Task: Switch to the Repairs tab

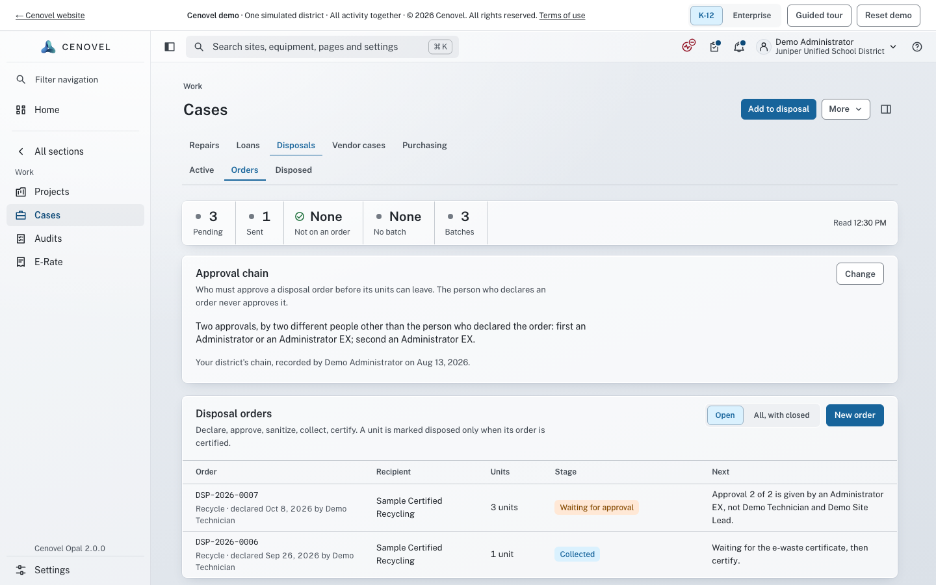Action: pyautogui.click(x=204, y=146)
